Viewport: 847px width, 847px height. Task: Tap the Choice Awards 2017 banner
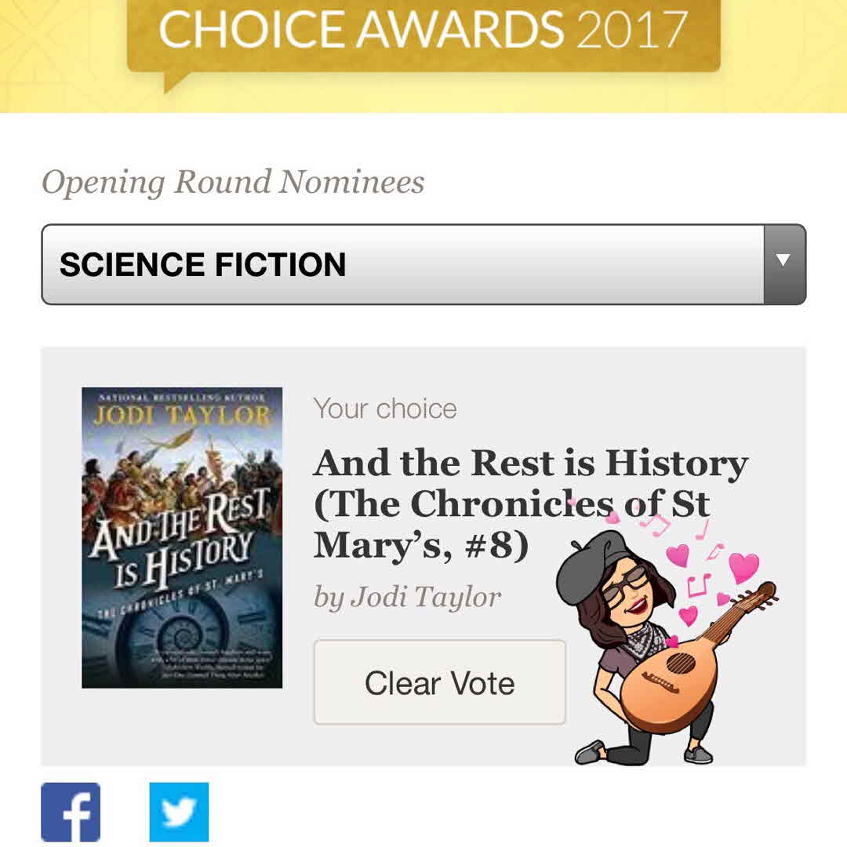click(423, 31)
